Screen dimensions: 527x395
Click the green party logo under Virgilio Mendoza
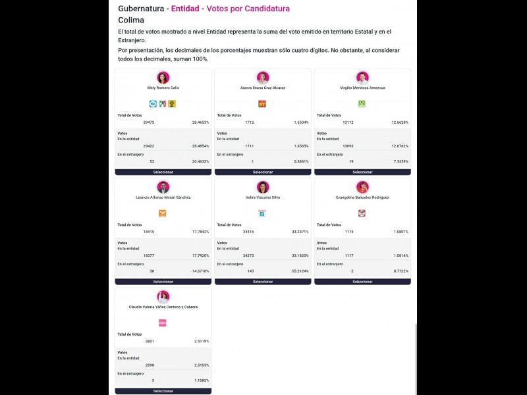[362, 103]
